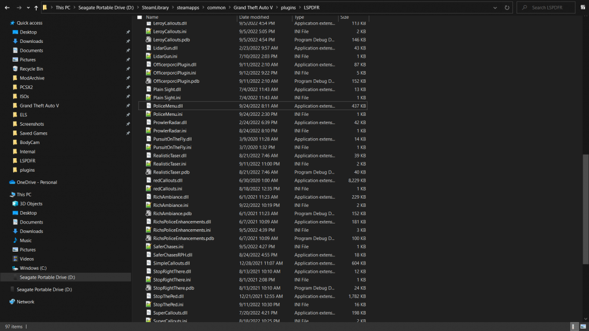The height and width of the screenshot is (331, 589).
Task: Select breadcrumb Grand Theft Auto V
Action: click(x=253, y=8)
